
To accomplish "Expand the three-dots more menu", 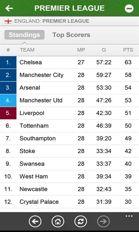I will click(x=129, y=216).
